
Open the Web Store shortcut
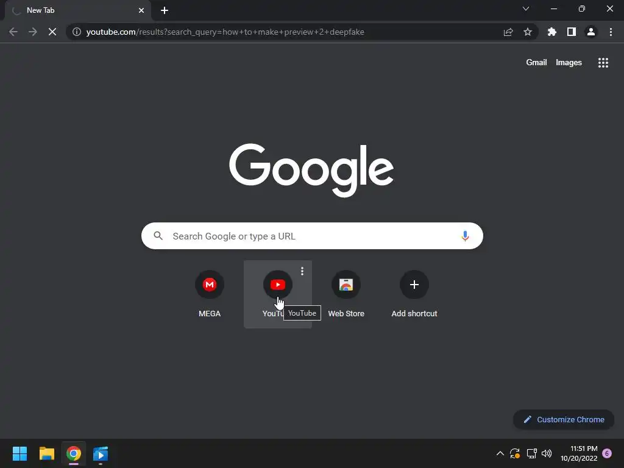point(346,294)
